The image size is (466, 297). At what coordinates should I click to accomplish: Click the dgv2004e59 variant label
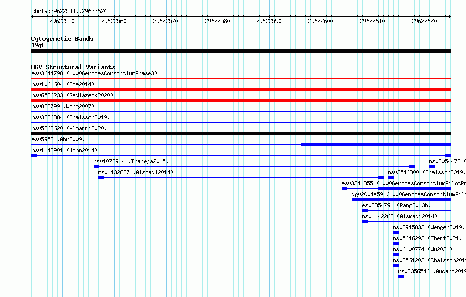[408, 194]
